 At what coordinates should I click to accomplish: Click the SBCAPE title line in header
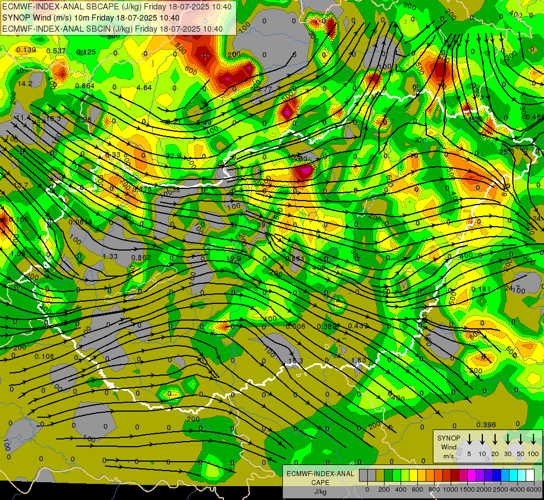click(117, 6)
